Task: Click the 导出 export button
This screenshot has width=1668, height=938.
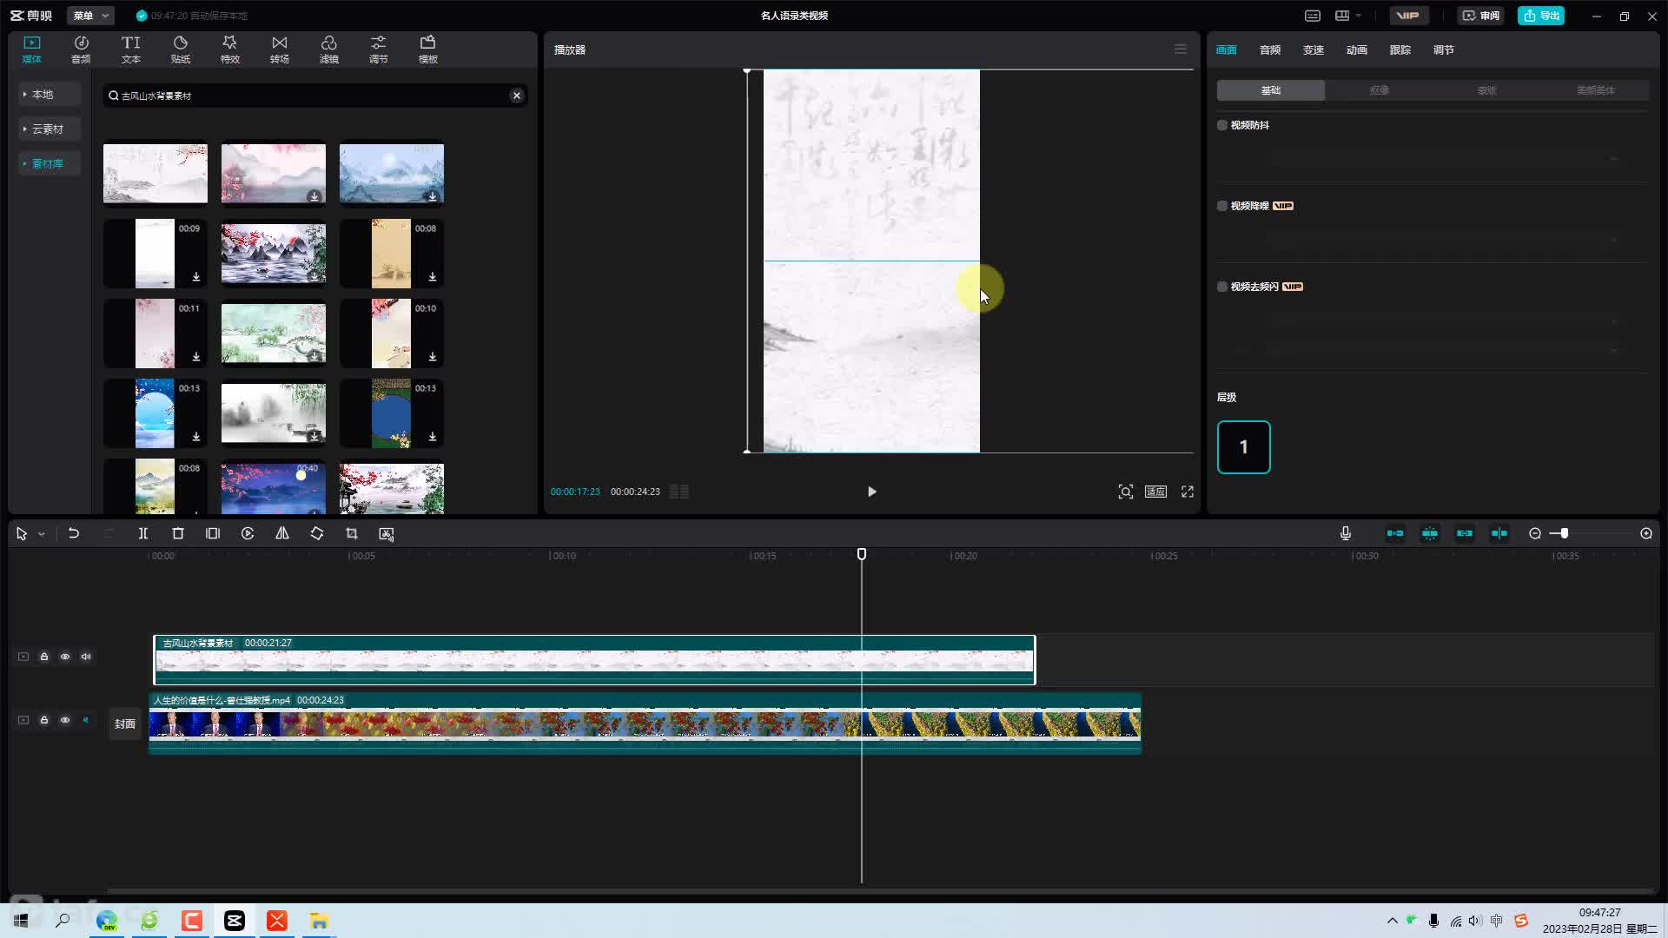Action: pos(1541,16)
